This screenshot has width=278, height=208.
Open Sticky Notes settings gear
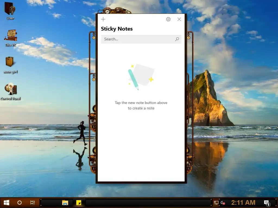pos(168,19)
